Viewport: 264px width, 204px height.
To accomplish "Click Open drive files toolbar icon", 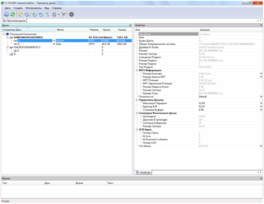I will pos(21,14).
